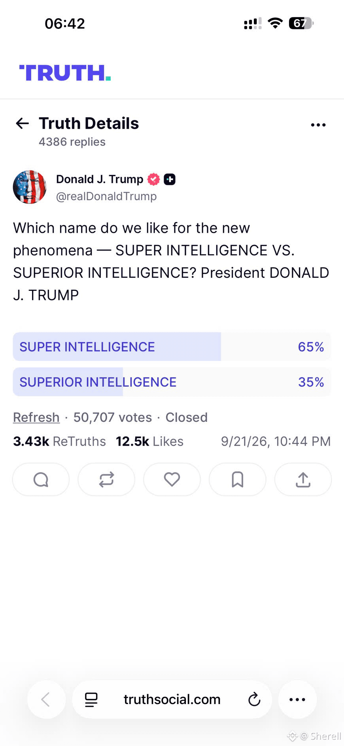The width and height of the screenshot is (344, 746).
Task: Open the profile avatar picture
Action: [30, 187]
